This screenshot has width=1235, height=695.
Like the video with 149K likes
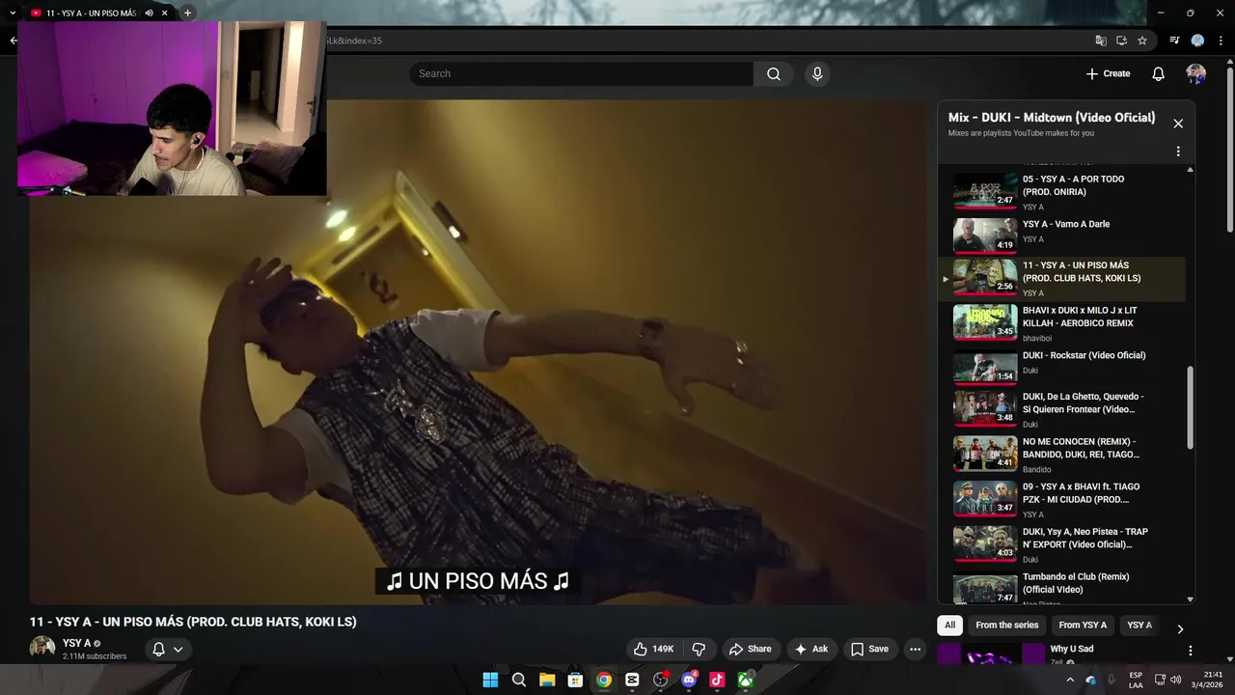[x=654, y=650]
